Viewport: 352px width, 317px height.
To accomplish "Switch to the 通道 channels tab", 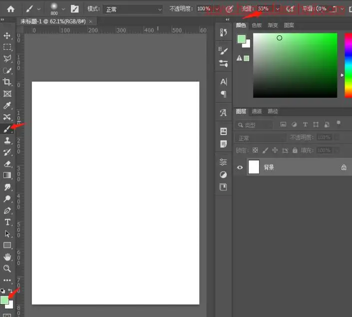I will (x=257, y=111).
